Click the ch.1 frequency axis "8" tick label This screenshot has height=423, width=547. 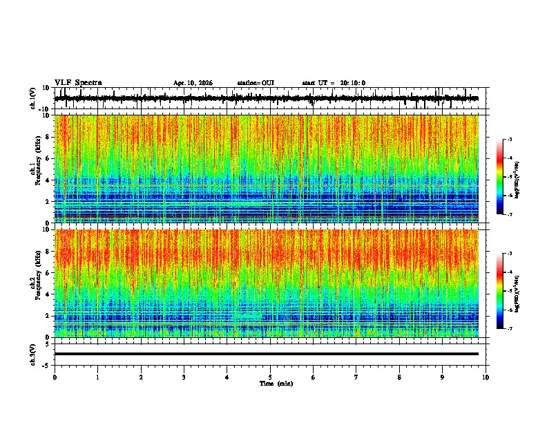click(x=48, y=137)
